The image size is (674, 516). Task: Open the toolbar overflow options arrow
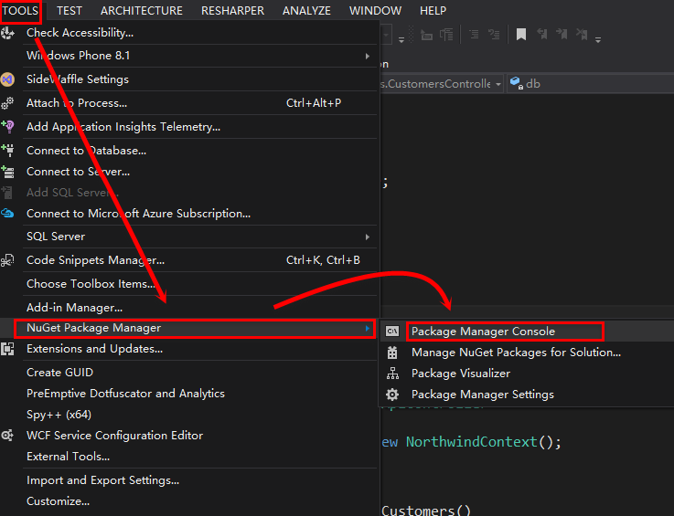pos(598,39)
